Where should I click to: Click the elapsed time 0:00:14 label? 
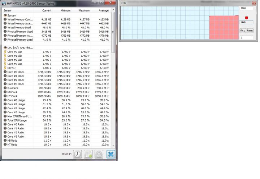pos(67,154)
